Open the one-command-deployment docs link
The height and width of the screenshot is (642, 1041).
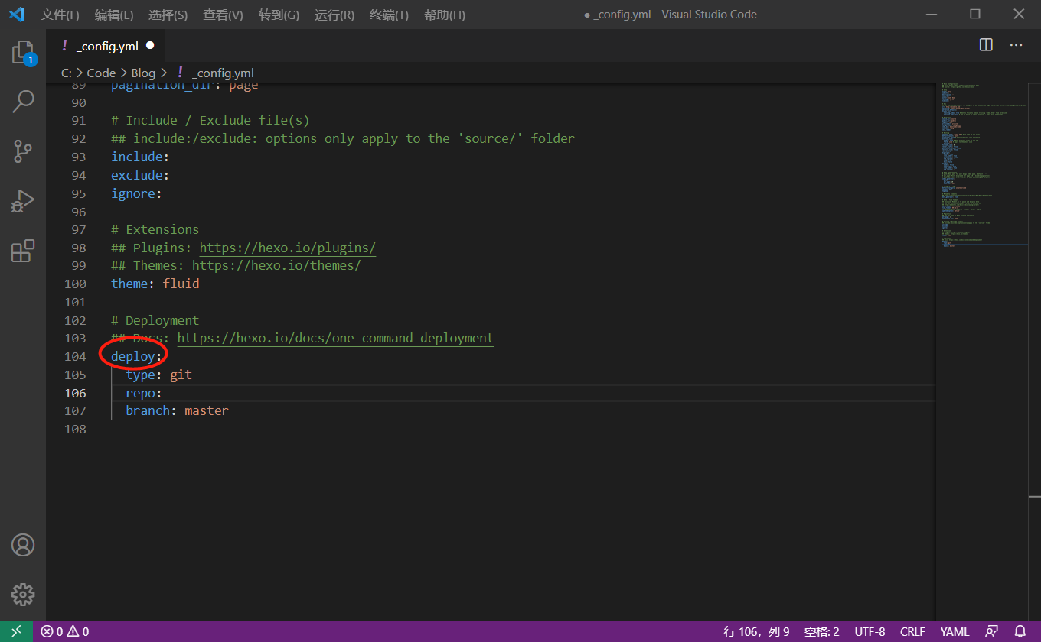[x=335, y=339]
